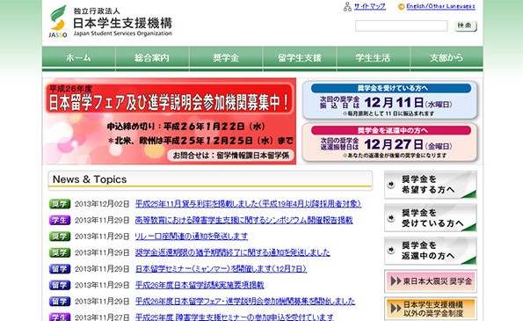The width and height of the screenshot is (523, 321).
Task: Open 障害学生支援セミナーの参加申込 link
Action: click(x=234, y=317)
